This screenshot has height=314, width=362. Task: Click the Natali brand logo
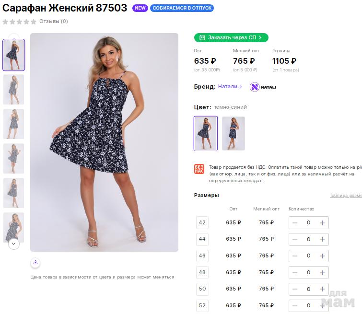pos(263,87)
